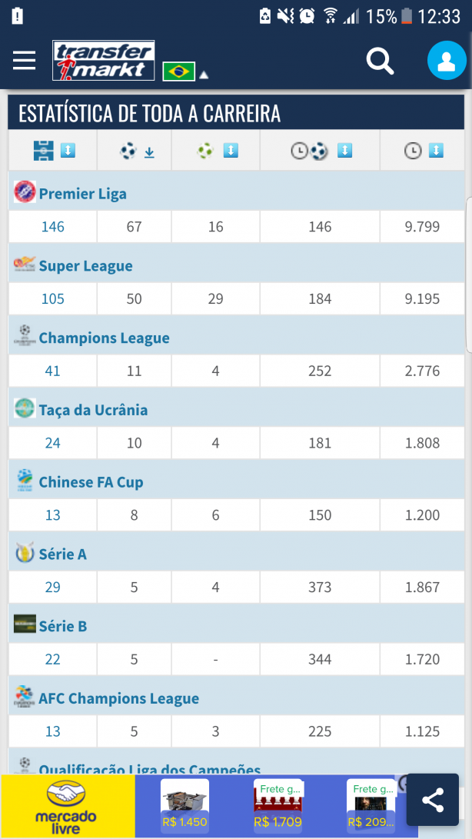Screen dimensions: 472x839
Task: Toggle sort on minutes per goal column
Action: tap(344, 151)
